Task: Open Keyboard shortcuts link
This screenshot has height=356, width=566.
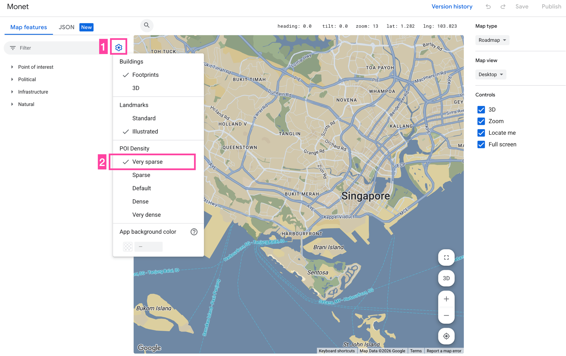Action: (336, 351)
